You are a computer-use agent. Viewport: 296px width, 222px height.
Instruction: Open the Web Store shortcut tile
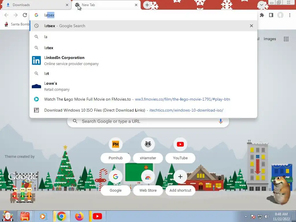pos(148,183)
